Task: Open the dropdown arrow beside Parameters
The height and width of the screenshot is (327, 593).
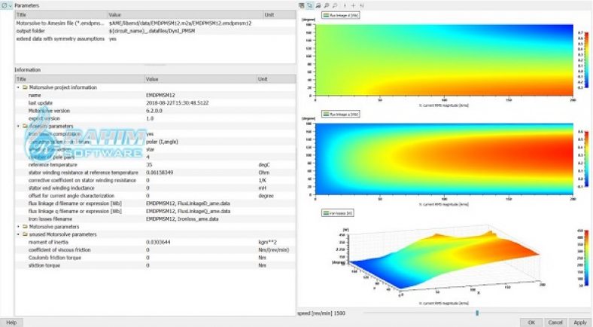Action: [11, 5]
